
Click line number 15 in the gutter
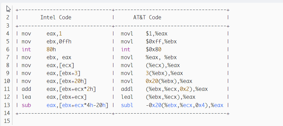click(x=7, y=121)
